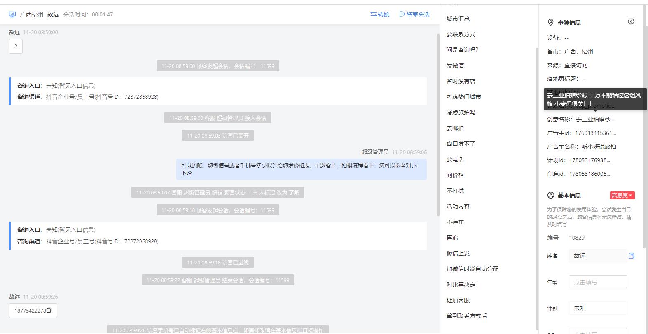This screenshot has height=334, width=648.
Task: Select quick reply 加微信时说自动分配
Action: [473, 269]
